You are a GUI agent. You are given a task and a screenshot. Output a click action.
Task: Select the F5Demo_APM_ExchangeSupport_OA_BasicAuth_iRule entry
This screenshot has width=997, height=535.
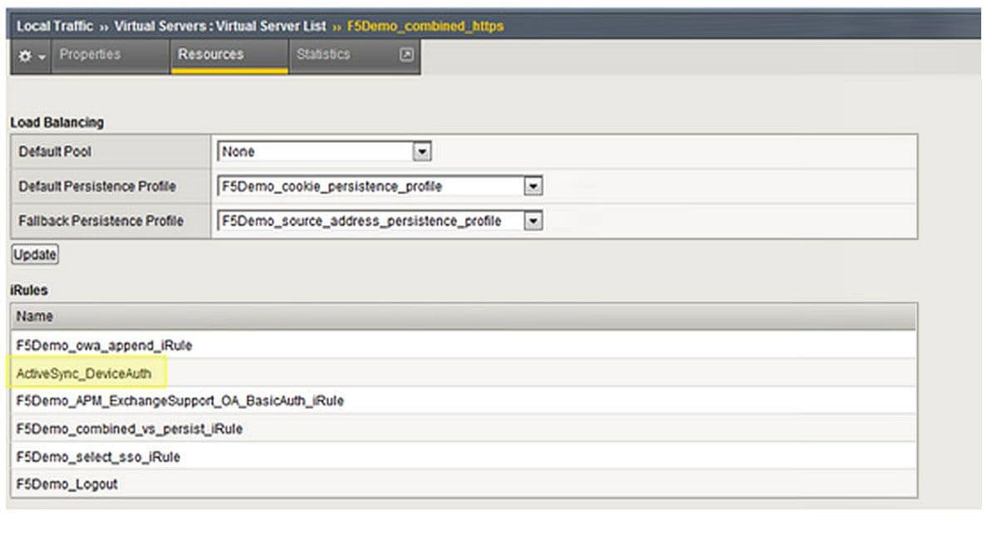179,401
